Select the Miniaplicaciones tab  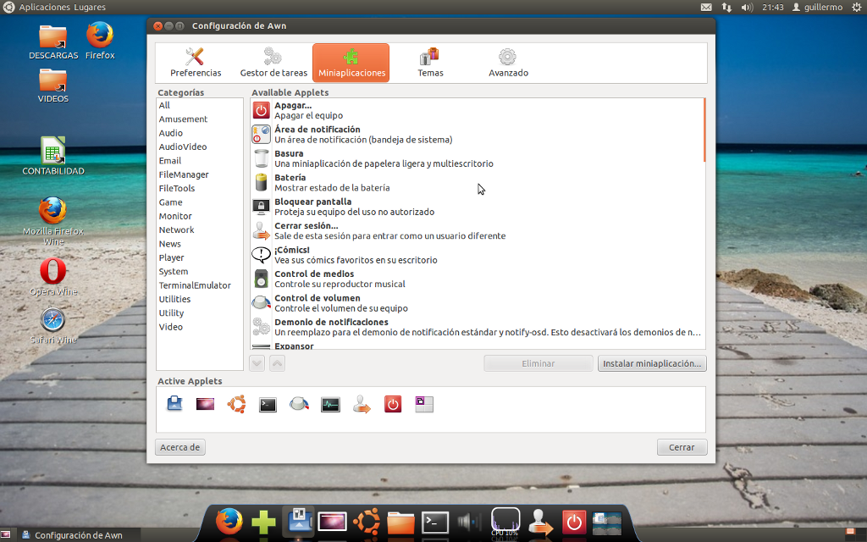click(351, 63)
